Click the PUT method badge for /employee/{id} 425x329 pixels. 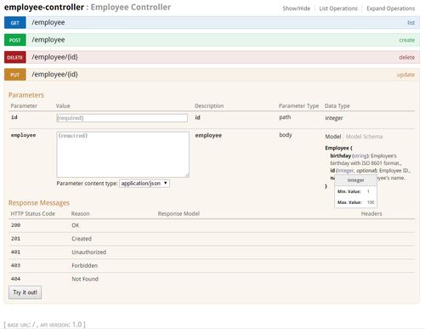pyautogui.click(x=15, y=75)
